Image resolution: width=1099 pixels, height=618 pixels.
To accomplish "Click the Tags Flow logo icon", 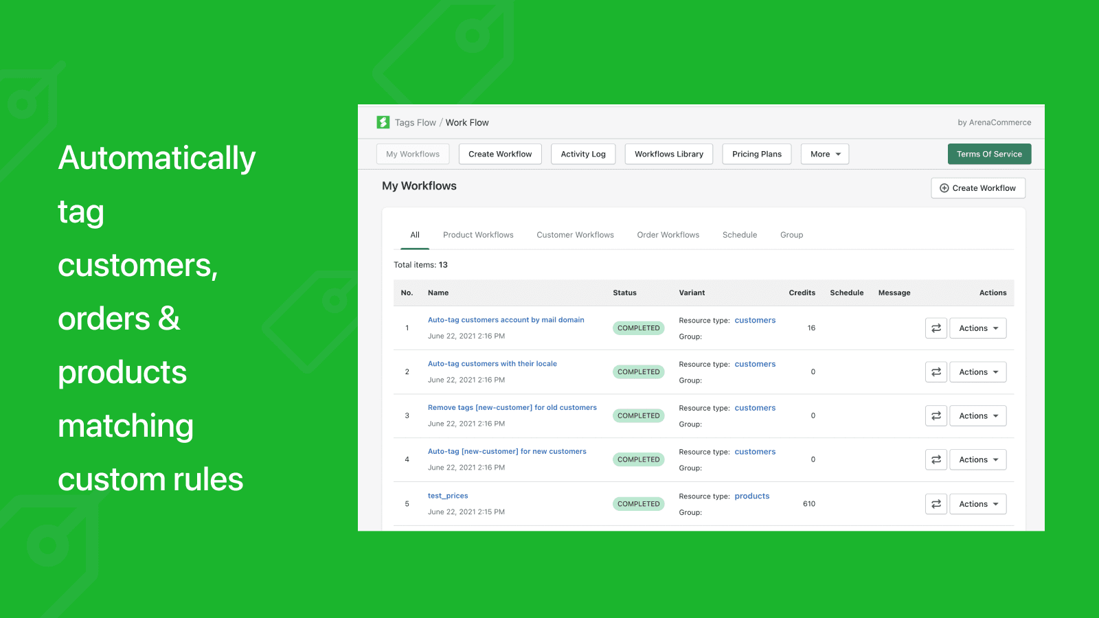I will 384,122.
